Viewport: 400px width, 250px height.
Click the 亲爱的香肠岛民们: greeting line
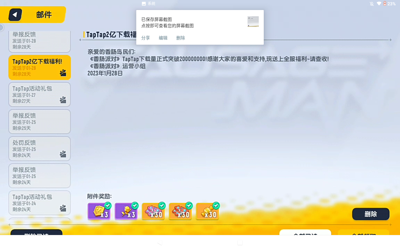(112, 52)
